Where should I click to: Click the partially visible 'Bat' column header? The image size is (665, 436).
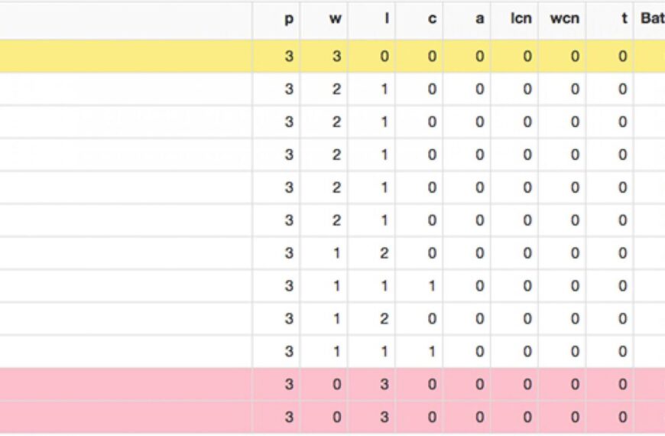click(x=651, y=19)
